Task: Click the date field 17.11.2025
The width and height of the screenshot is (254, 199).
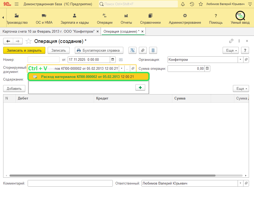Action: (x=89, y=59)
